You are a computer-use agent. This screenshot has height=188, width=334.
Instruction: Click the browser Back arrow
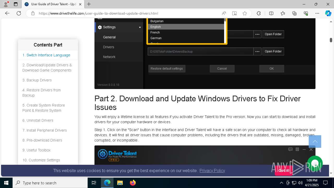[x=7, y=13]
